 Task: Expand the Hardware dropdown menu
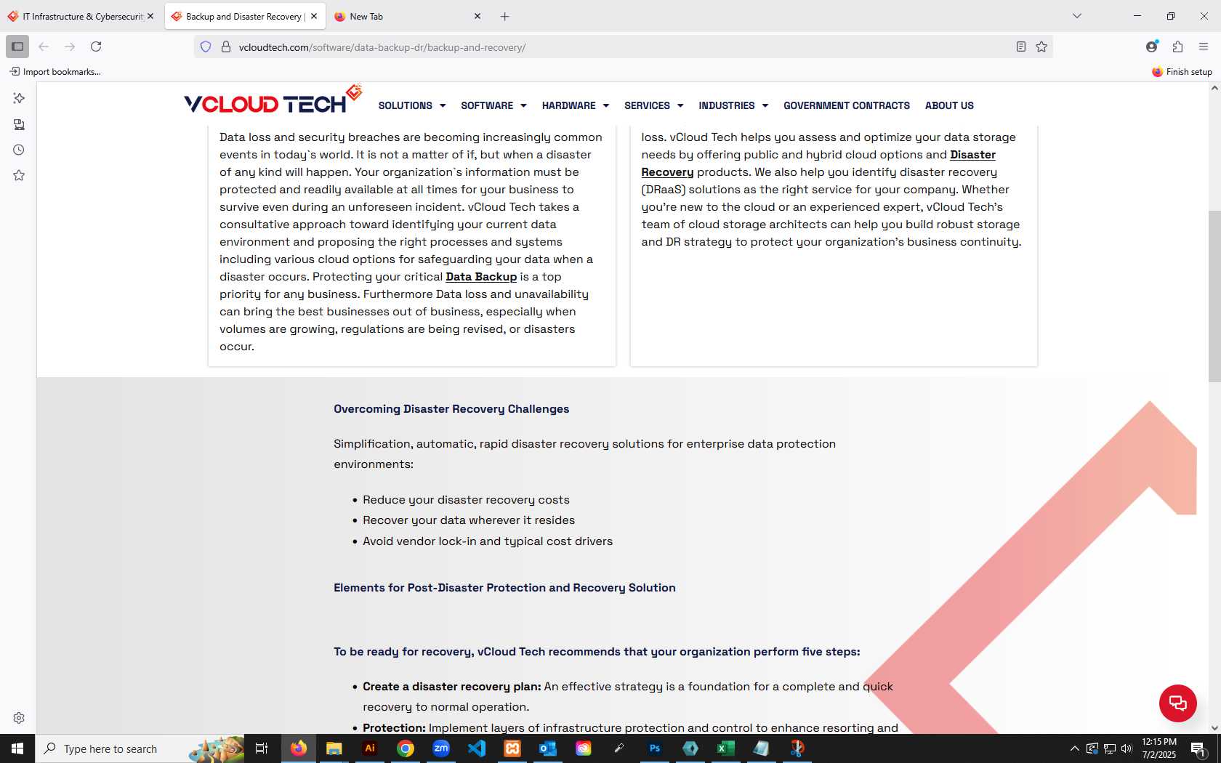576,105
